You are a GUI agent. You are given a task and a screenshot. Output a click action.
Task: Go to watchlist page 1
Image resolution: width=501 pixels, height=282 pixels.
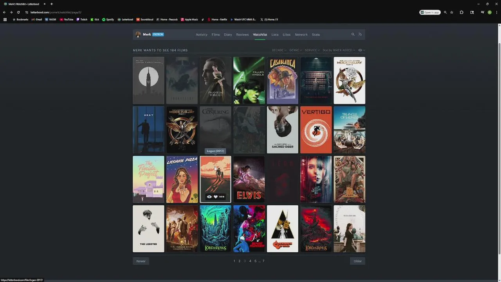click(x=234, y=261)
